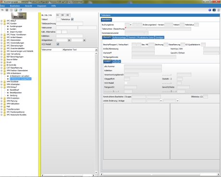Select the highlighted Artikelstamm tree entry
Viewport: 221px width, 177px height.
[x=21, y=79]
